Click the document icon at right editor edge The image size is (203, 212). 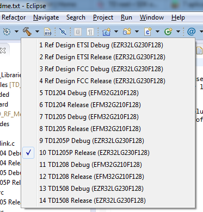[x=199, y=51]
